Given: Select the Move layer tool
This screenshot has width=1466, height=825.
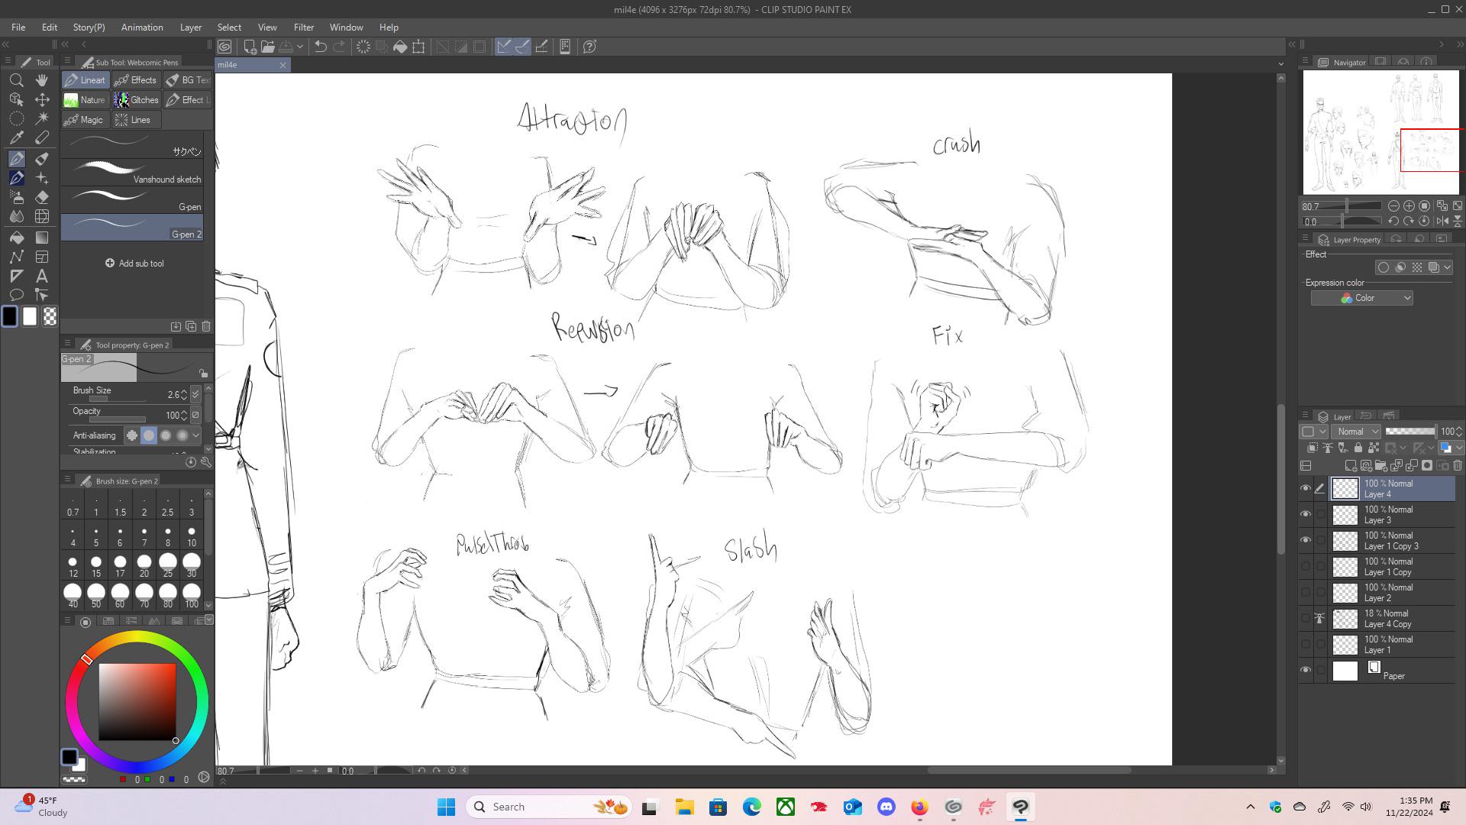Looking at the screenshot, I should tap(42, 99).
